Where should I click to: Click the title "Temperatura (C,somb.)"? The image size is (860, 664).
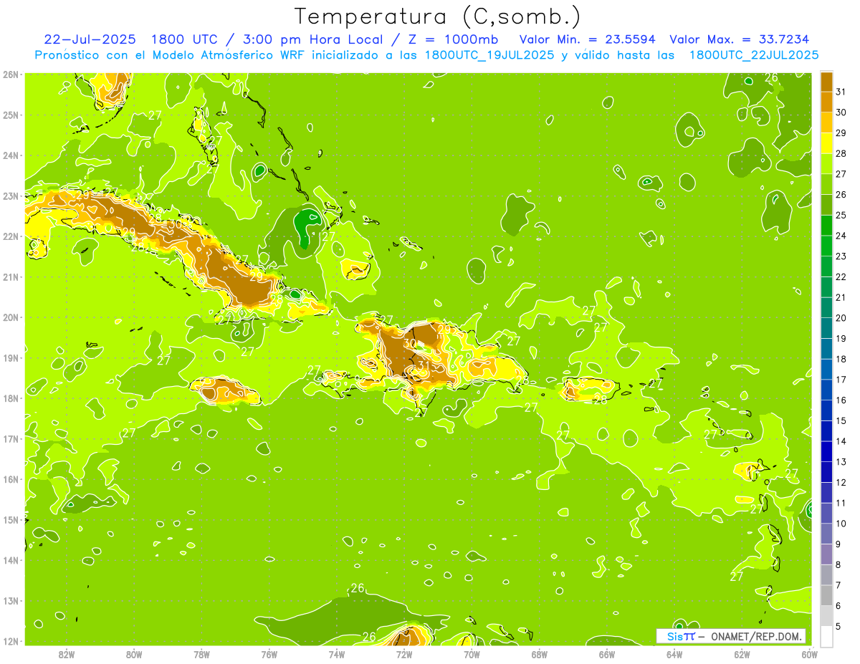coord(438,17)
